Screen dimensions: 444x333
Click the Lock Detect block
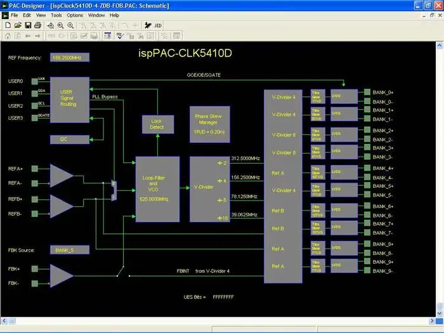[x=157, y=123]
